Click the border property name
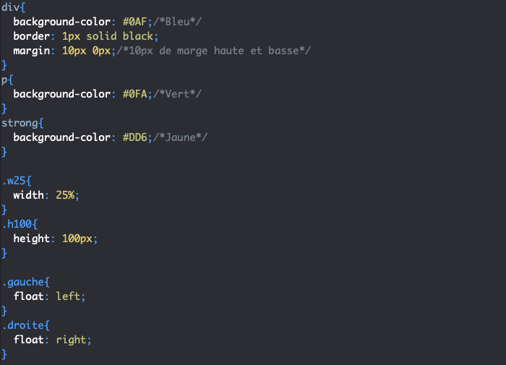 (32, 36)
